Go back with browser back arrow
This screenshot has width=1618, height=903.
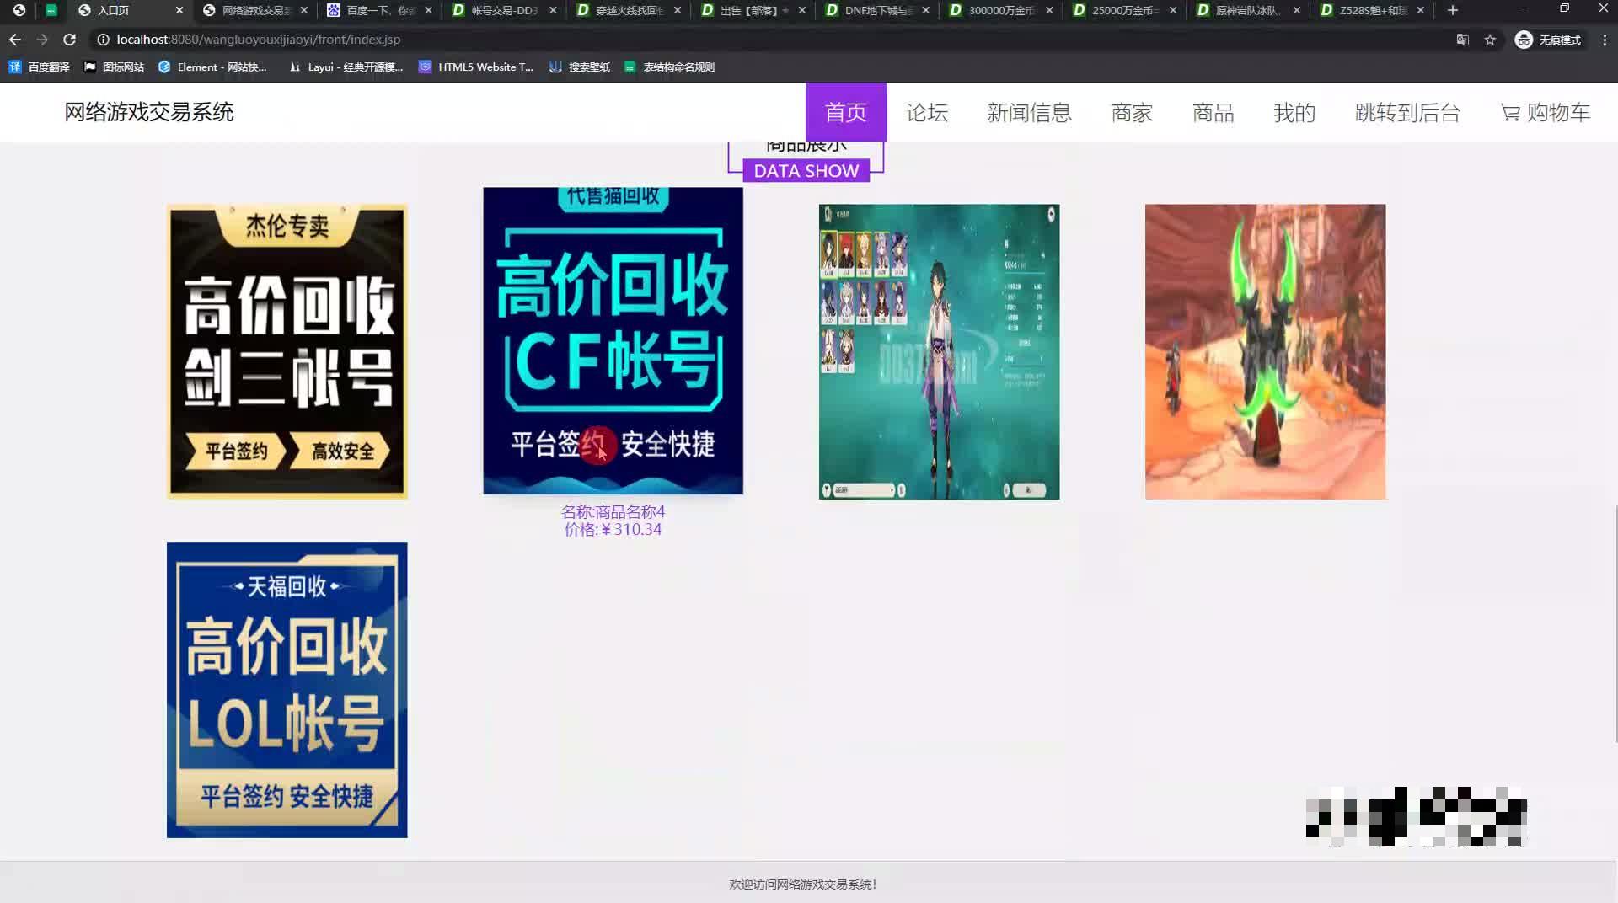click(15, 40)
